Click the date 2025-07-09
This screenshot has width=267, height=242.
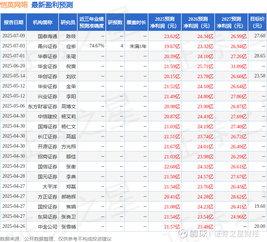coord(14,36)
